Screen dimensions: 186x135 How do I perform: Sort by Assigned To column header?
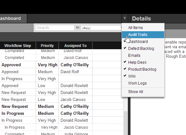(75, 46)
